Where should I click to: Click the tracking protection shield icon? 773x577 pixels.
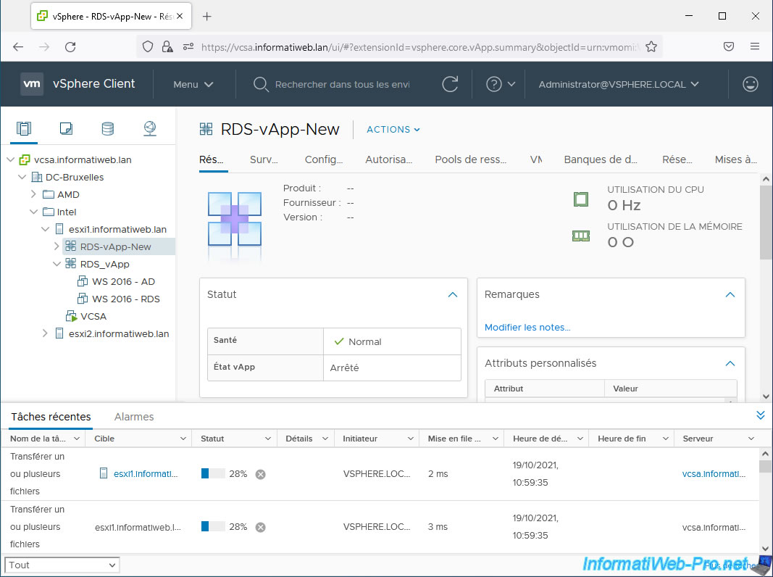click(147, 47)
